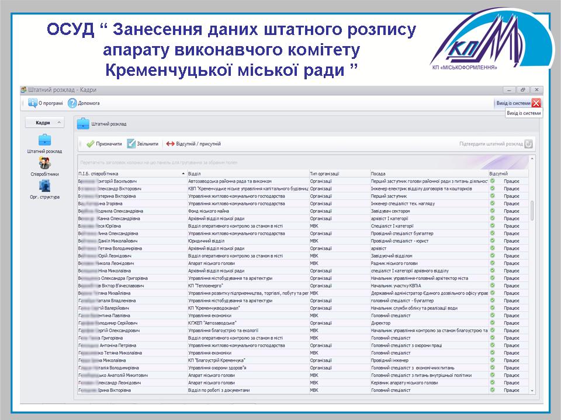
Task: Toggle Відсутній / присутній status
Action: coord(171,143)
